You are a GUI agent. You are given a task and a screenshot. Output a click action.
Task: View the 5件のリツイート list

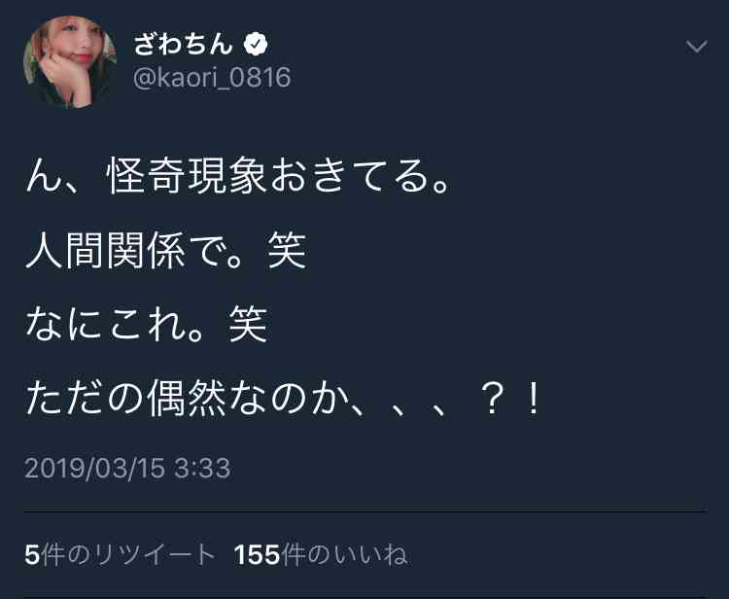pos(120,555)
